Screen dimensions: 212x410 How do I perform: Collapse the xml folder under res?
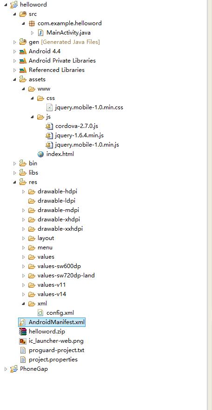point(23,304)
